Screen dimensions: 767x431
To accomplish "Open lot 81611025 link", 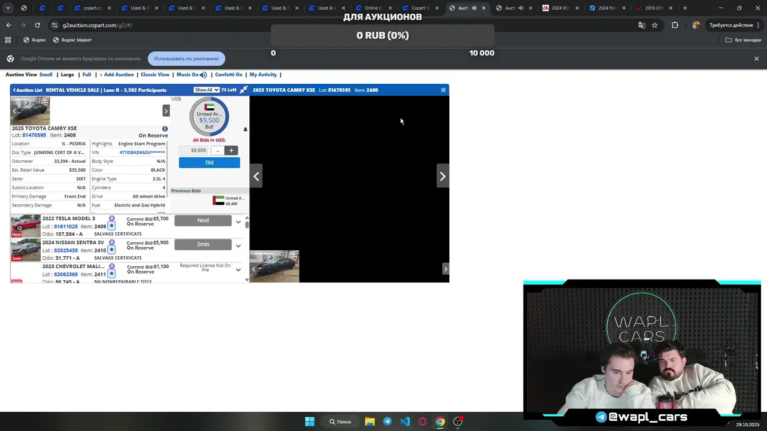I will [x=66, y=226].
